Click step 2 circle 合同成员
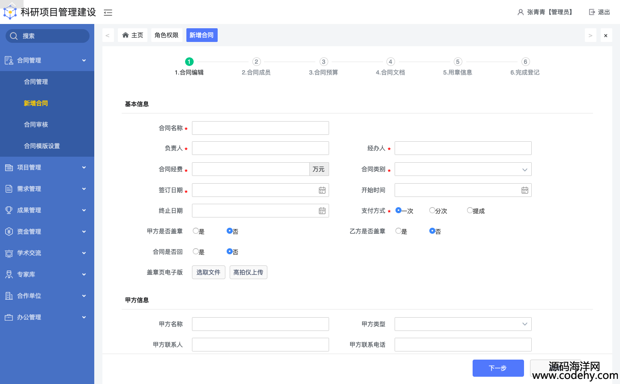This screenshot has height=384, width=620. click(x=256, y=62)
